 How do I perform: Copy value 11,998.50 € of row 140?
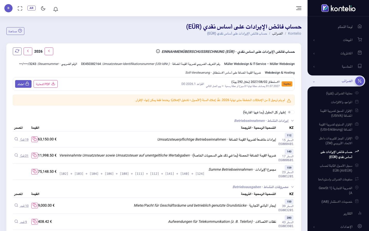point(34,155)
